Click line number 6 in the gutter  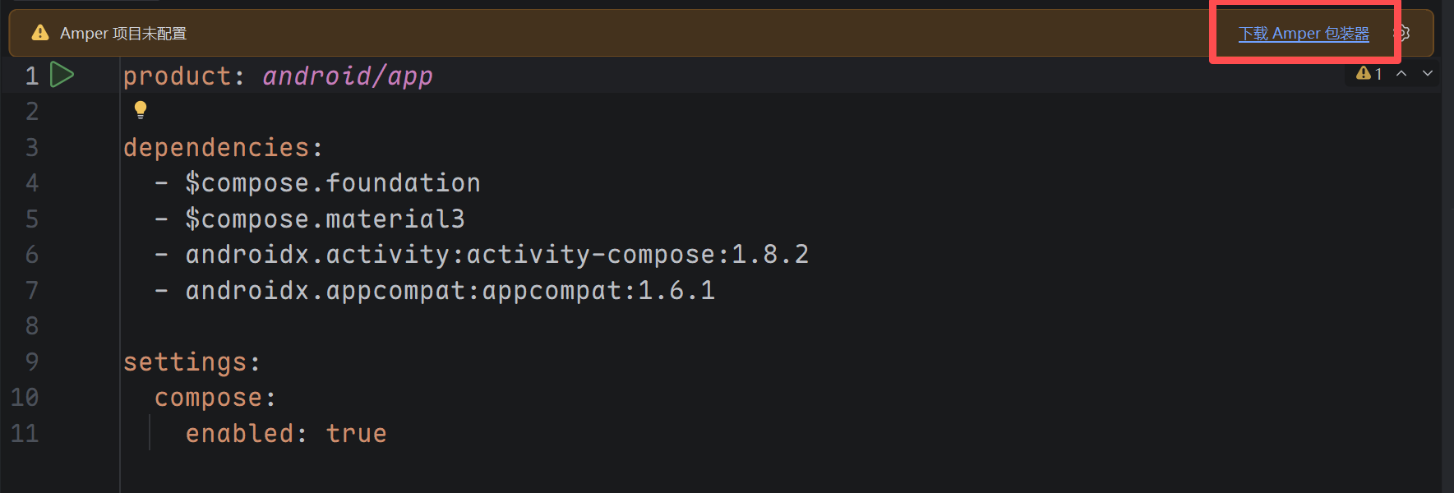pos(32,255)
